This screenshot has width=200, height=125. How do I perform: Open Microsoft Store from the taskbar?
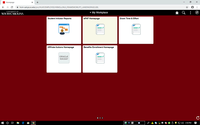pyautogui.click(x=28, y=123)
